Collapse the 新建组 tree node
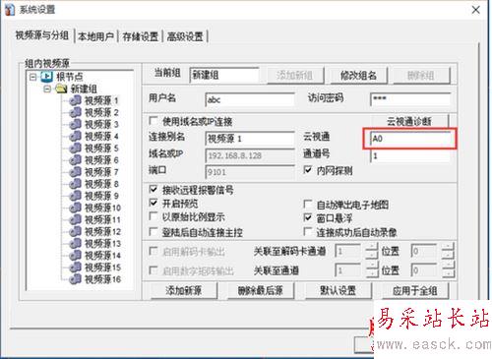 (47, 89)
